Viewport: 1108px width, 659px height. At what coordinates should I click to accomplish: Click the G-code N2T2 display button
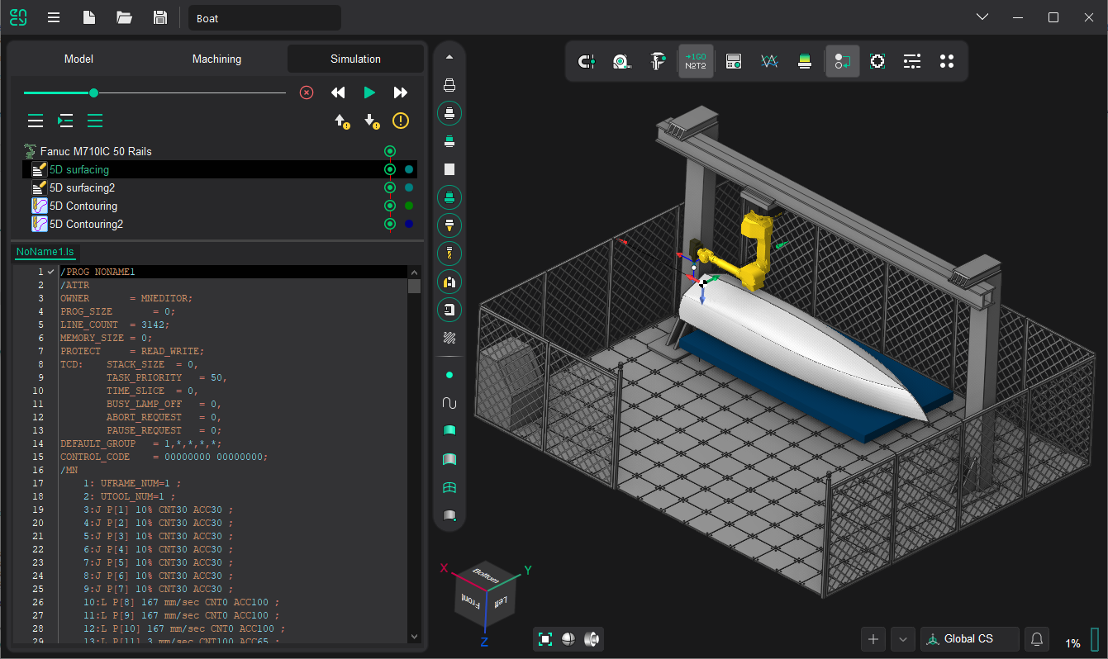point(696,61)
